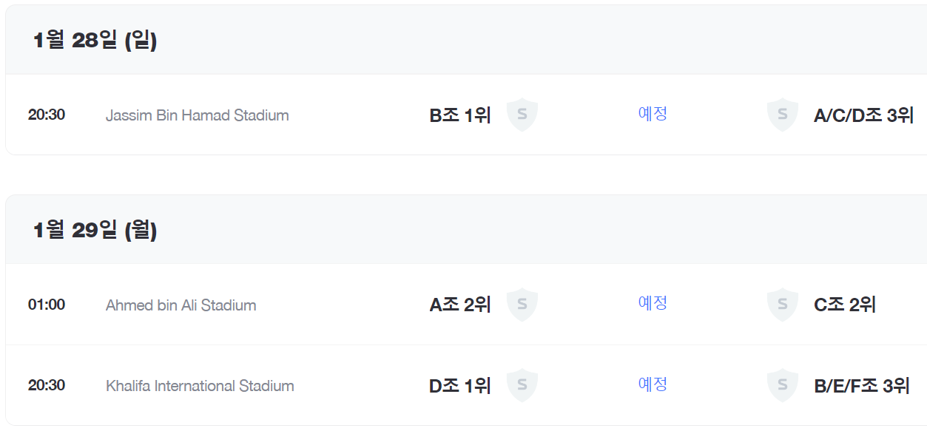This screenshot has height=431, width=927.
Task: Click the C조 2위 team shield icon
Action: click(782, 305)
